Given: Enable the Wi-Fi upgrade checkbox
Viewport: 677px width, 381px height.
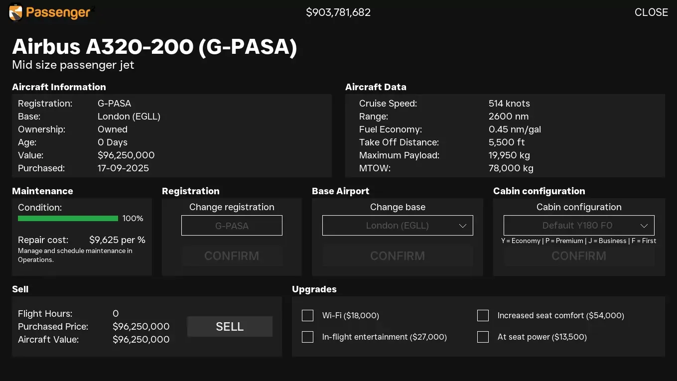Looking at the screenshot, I should (308, 316).
